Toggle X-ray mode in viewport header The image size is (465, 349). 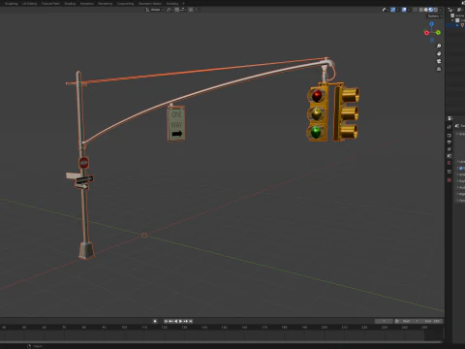click(x=415, y=10)
